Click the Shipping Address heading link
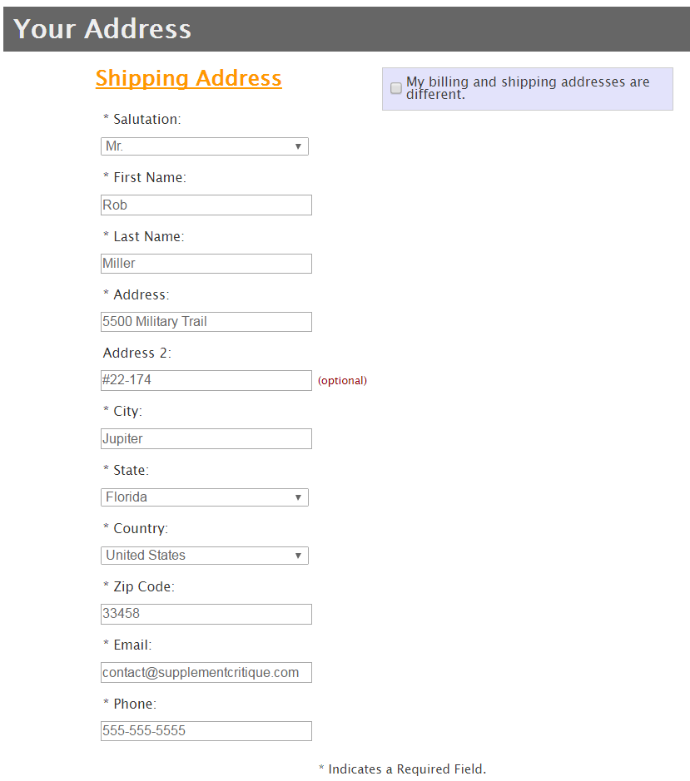 click(x=188, y=79)
